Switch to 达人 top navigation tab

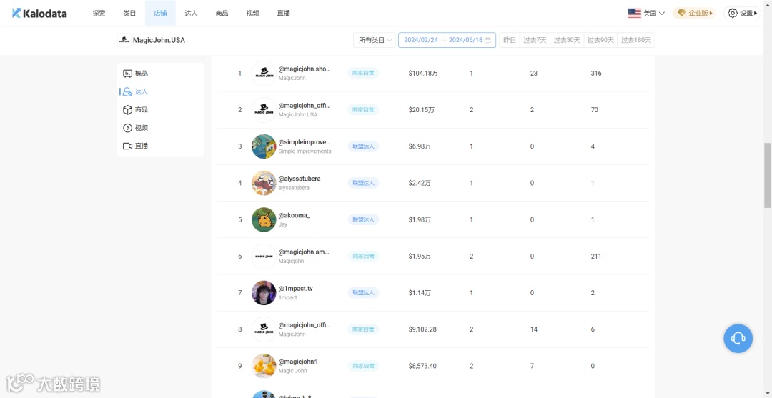[191, 14]
